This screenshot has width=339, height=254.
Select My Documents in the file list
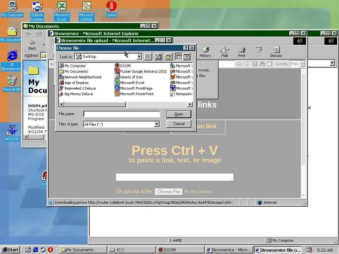click(74, 71)
